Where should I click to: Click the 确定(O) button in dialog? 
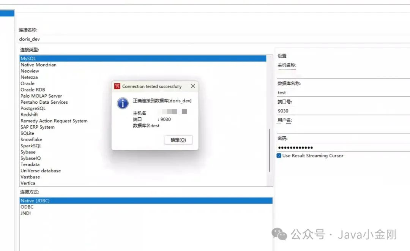[178, 140]
